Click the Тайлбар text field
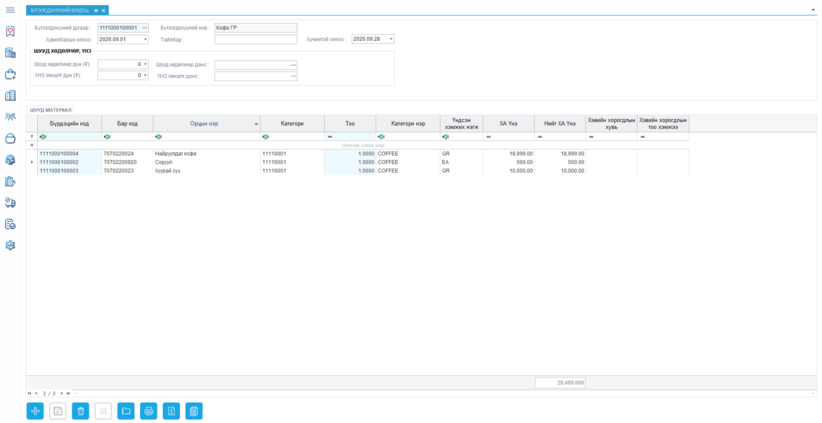The height and width of the screenshot is (423, 822). (x=256, y=40)
